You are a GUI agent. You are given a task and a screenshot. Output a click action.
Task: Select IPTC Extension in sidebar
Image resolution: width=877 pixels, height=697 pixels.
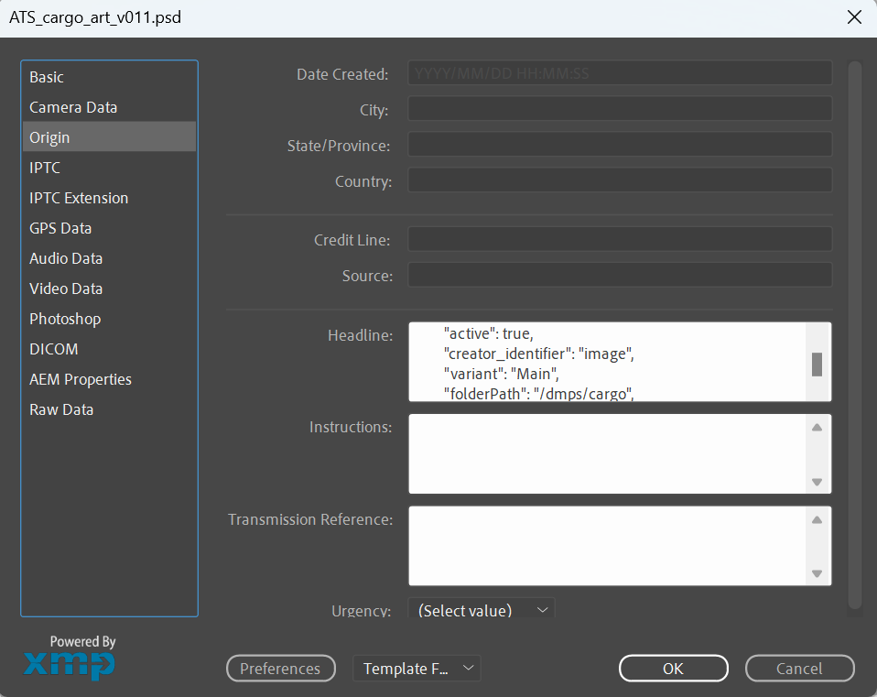coord(79,198)
